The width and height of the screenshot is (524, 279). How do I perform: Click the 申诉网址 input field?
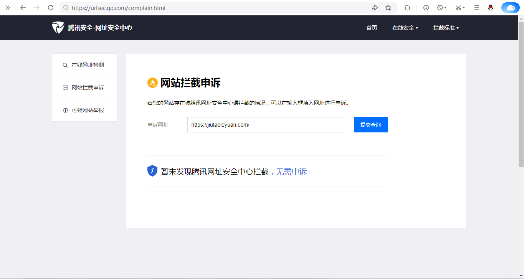point(267,125)
